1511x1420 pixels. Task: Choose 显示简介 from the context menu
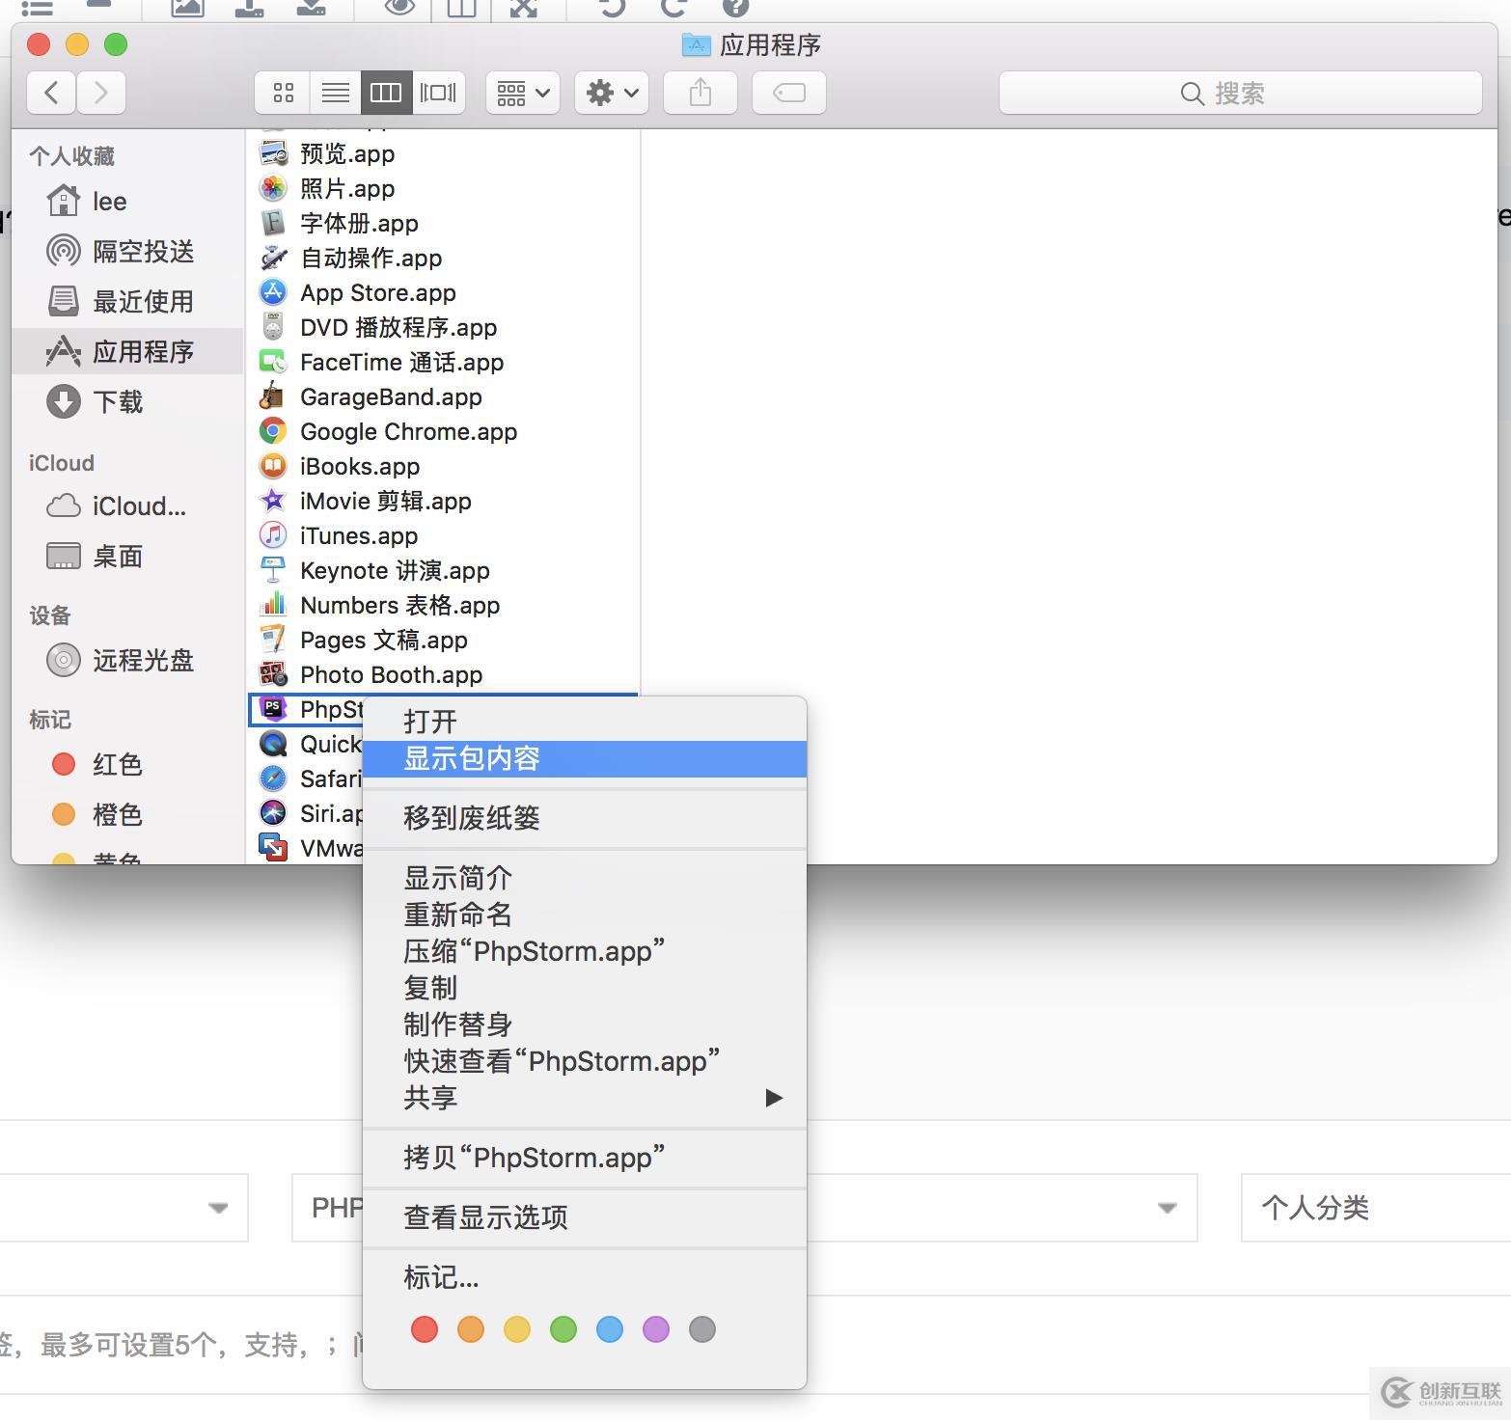[x=585, y=878]
